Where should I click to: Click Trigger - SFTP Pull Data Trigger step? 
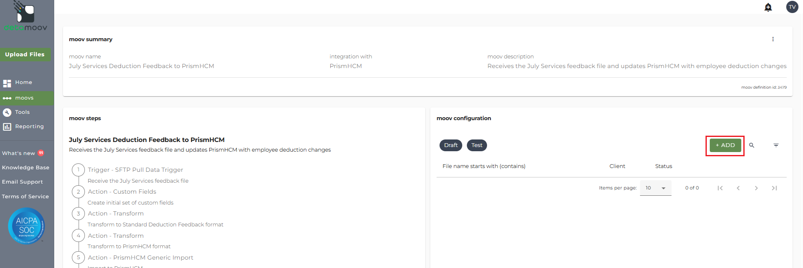pyautogui.click(x=135, y=170)
